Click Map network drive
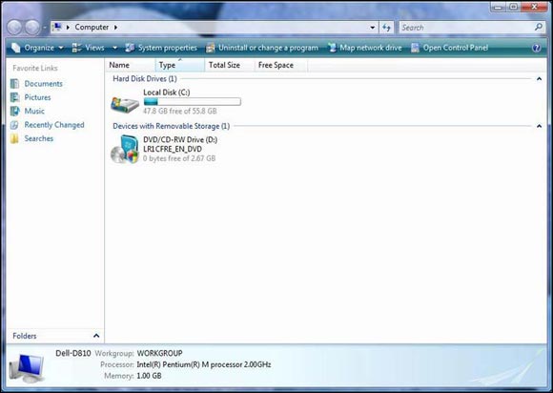This screenshot has height=393, width=553. pos(364,48)
